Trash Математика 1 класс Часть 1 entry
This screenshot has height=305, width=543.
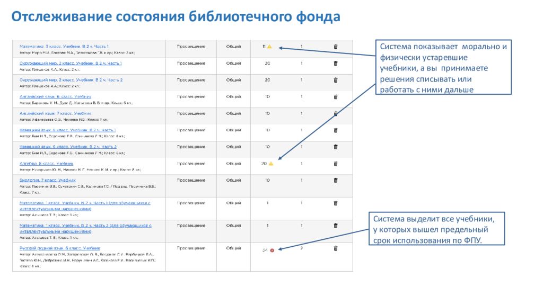(336, 203)
